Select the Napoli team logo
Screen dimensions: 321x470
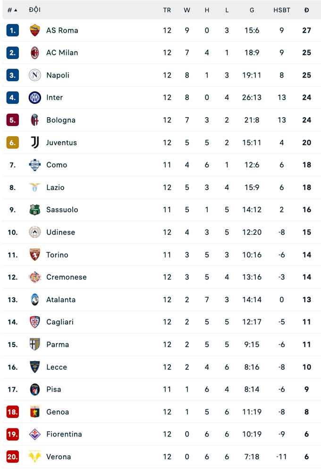35,75
